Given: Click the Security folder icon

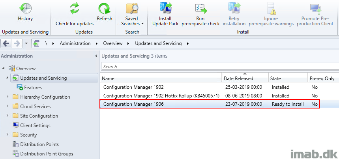Looking at the screenshot, I should (15, 135).
